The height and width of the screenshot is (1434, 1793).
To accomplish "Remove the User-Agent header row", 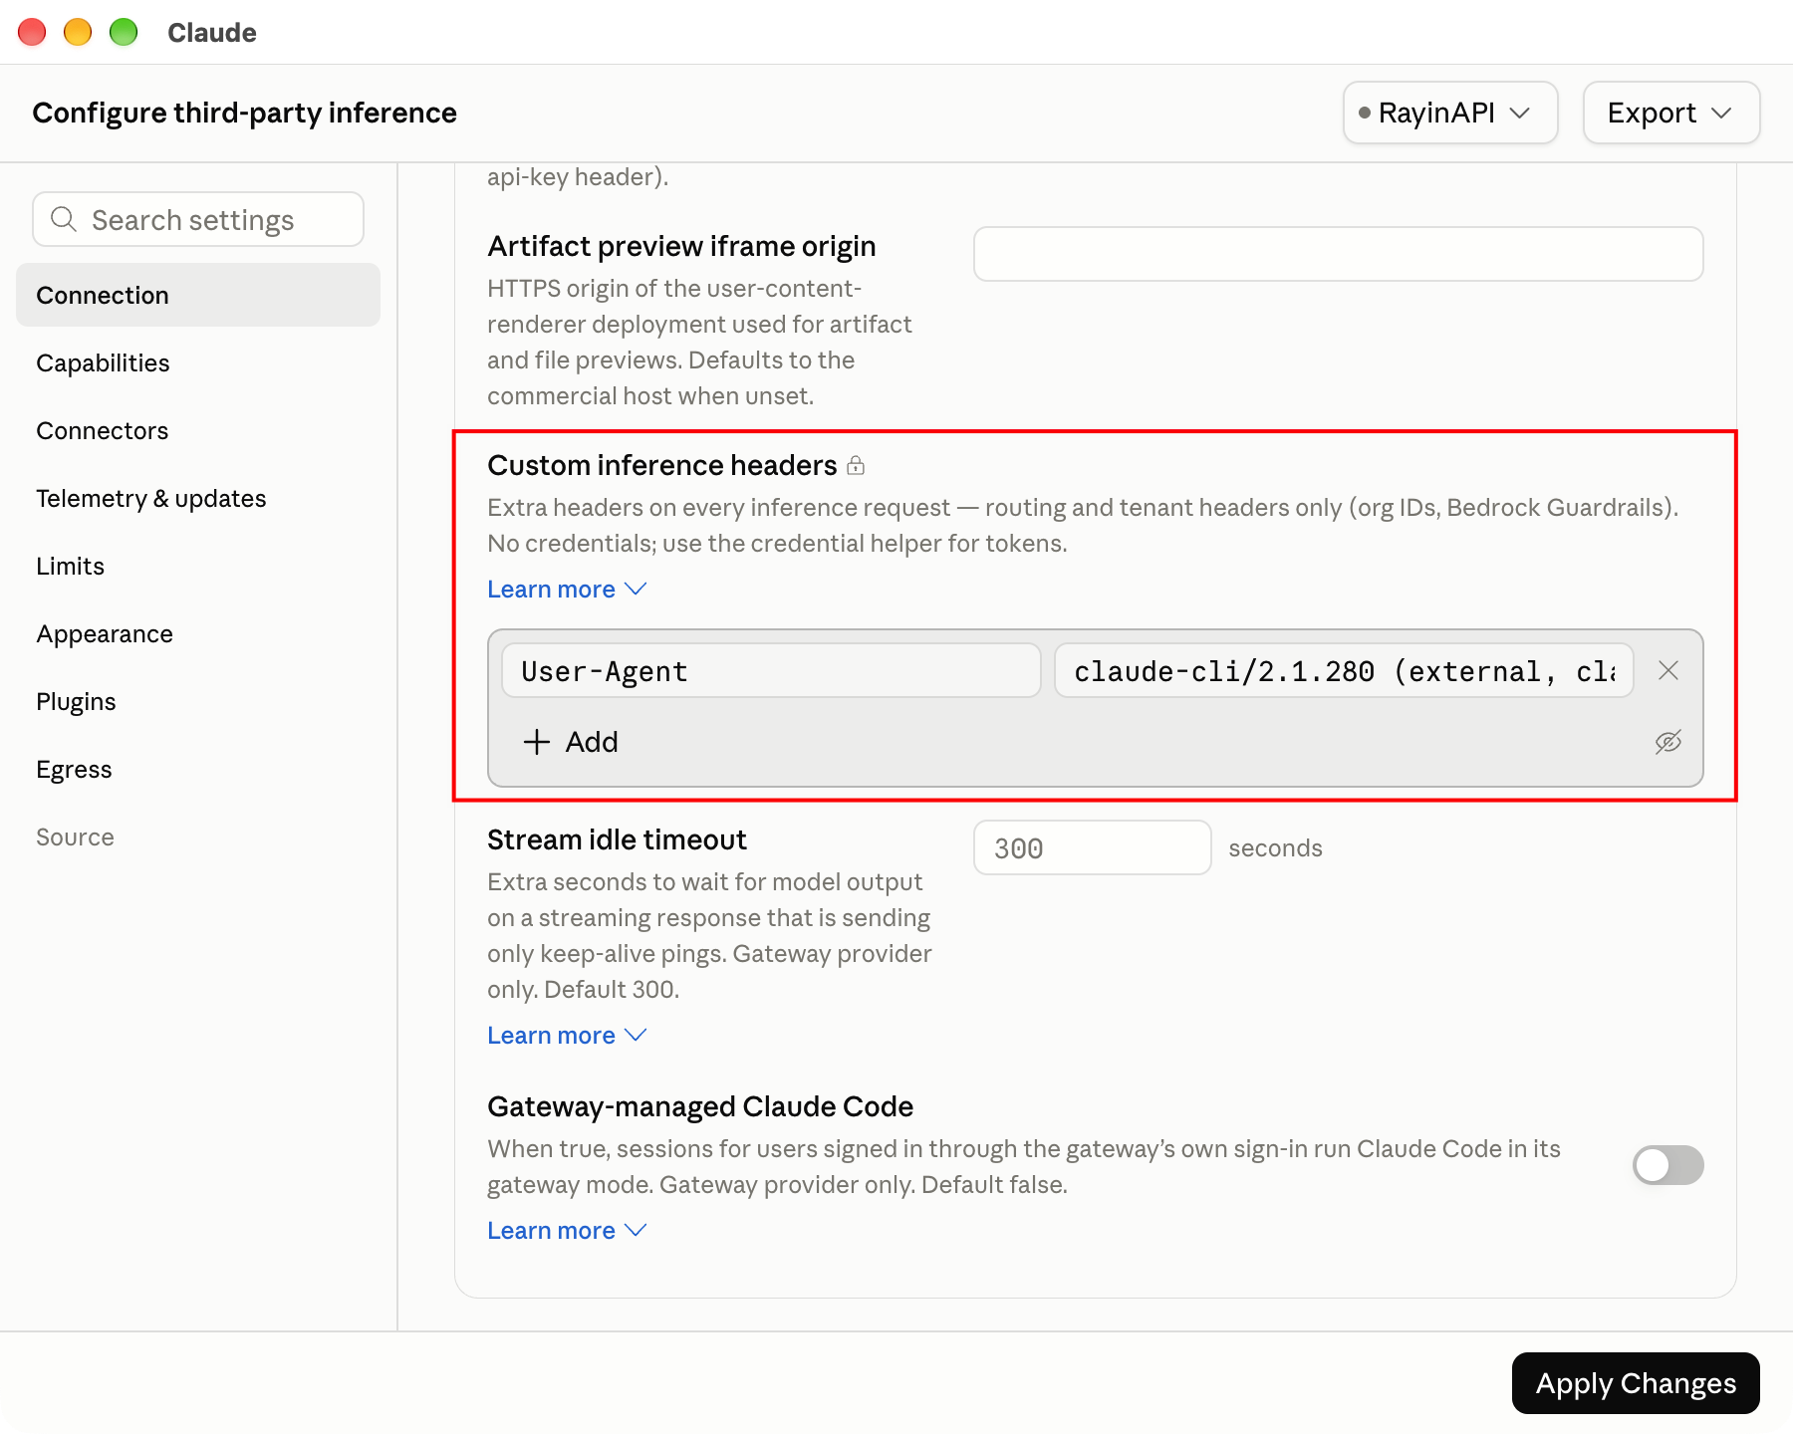I will pyautogui.click(x=1668, y=670).
